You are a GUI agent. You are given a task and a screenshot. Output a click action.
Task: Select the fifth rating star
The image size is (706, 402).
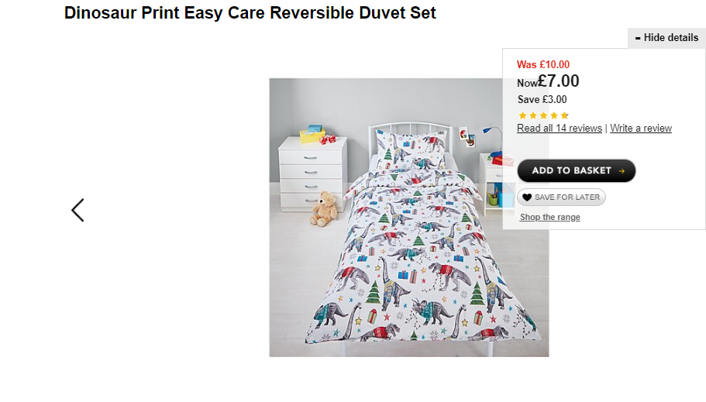click(565, 115)
